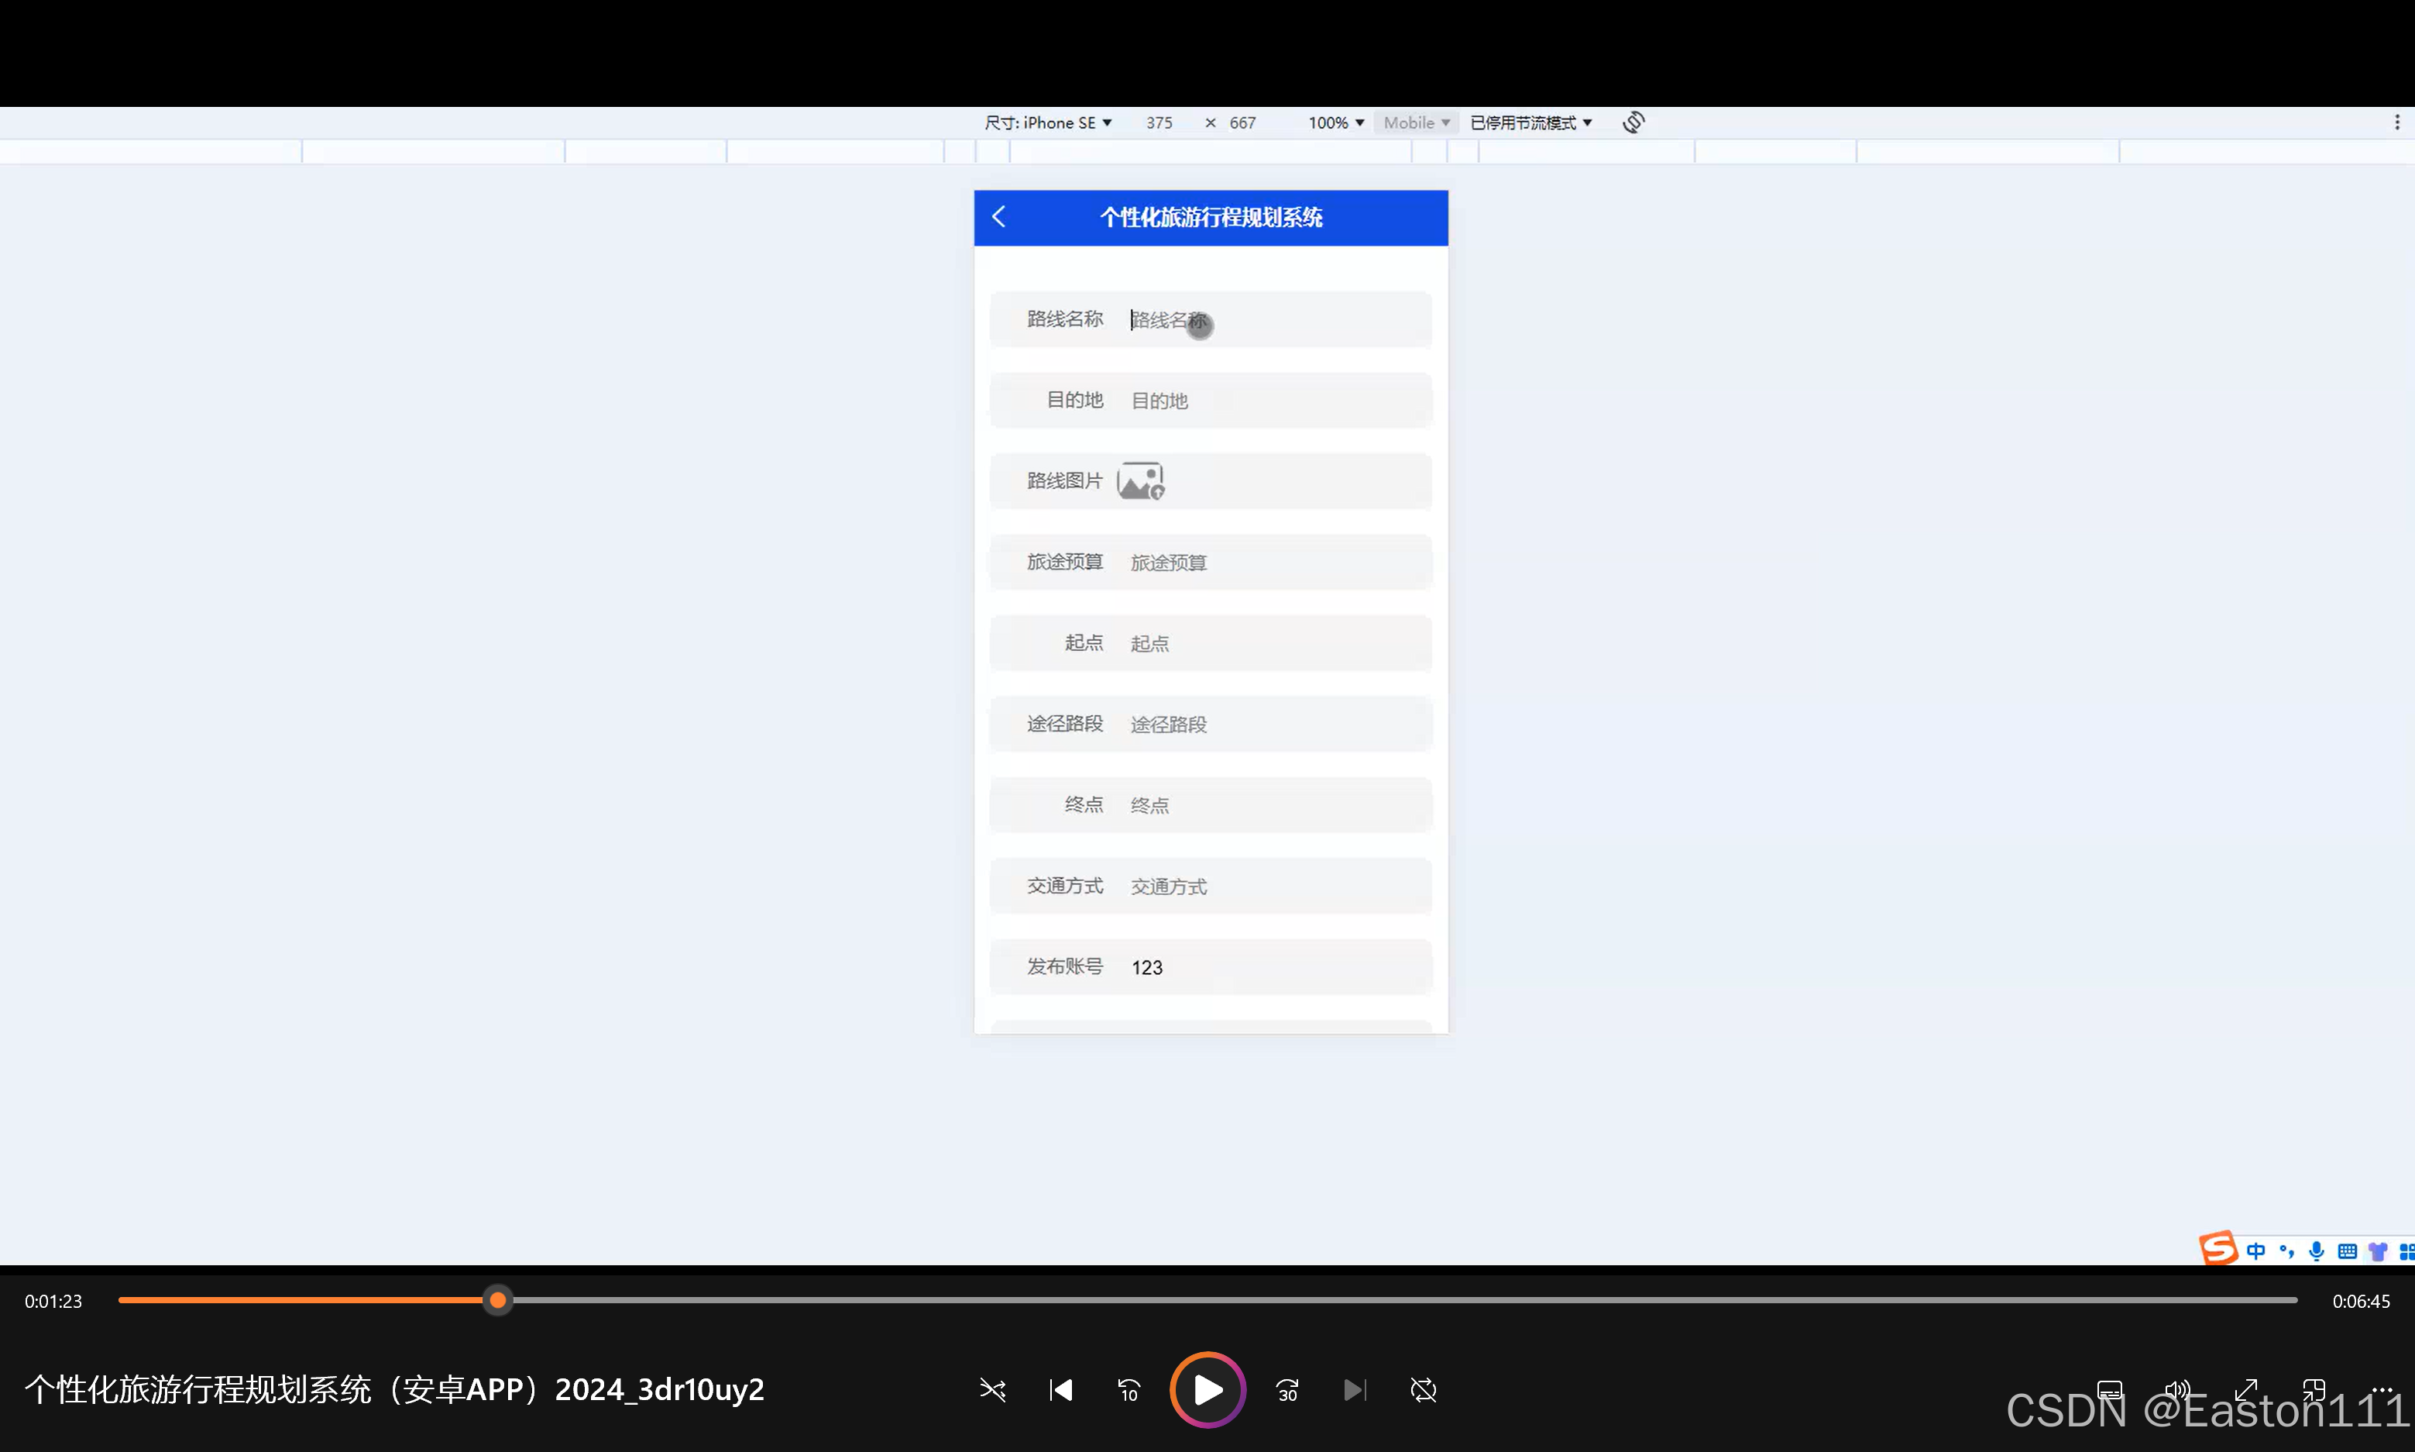The image size is (2415, 1452).
Task: Open the three-dot devtools menu
Action: coord(2396,122)
